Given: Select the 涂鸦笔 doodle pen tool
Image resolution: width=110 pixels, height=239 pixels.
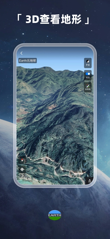Looking at the screenshot, I should click(x=88, y=87).
